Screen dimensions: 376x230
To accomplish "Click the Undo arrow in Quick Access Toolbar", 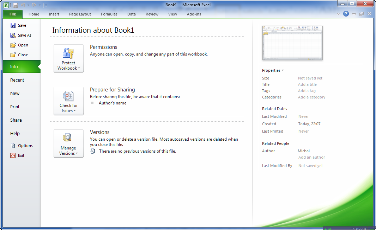I will (23, 5).
